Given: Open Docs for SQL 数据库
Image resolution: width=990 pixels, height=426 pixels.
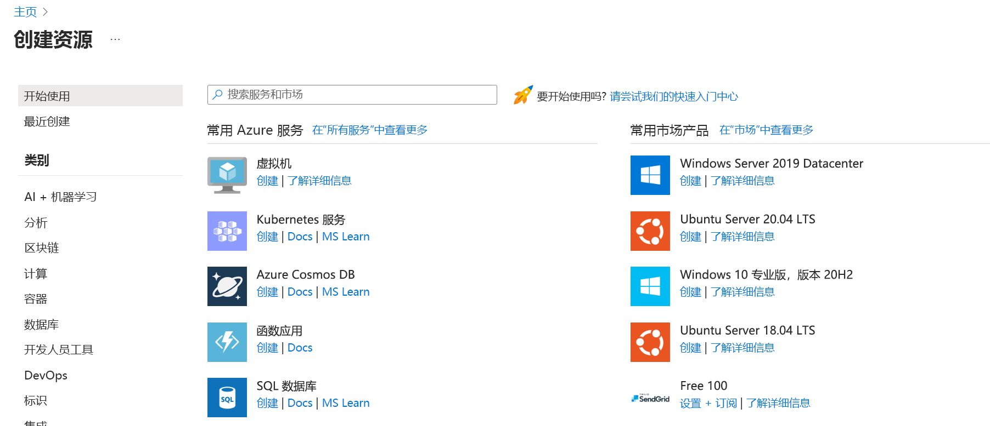Looking at the screenshot, I should click(300, 403).
